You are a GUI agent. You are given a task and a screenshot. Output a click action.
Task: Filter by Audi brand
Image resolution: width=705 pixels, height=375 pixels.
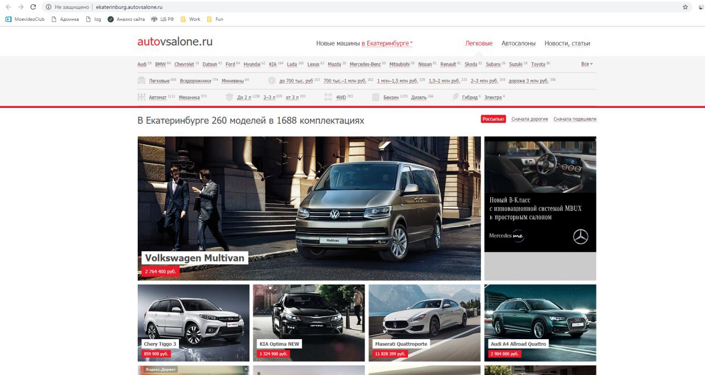[142, 64]
